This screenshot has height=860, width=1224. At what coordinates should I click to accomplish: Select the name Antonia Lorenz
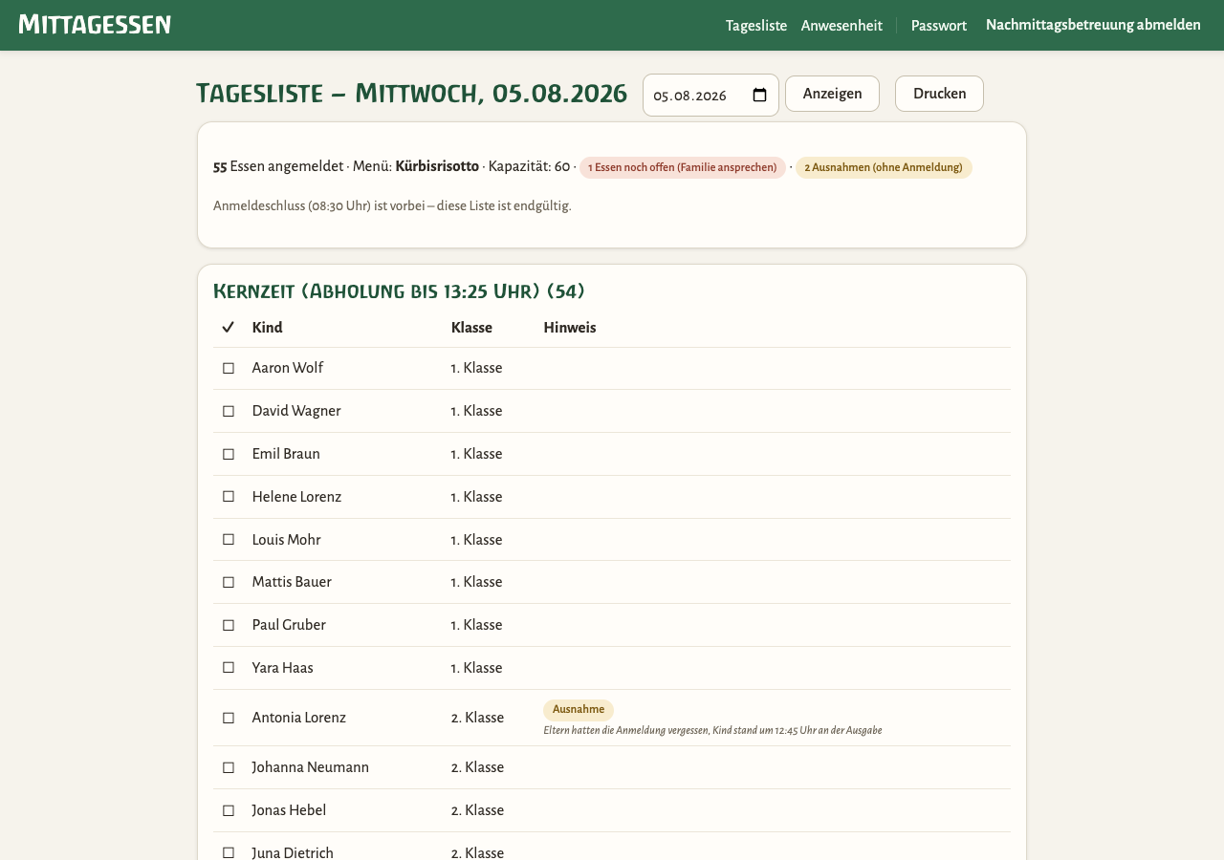coord(299,718)
